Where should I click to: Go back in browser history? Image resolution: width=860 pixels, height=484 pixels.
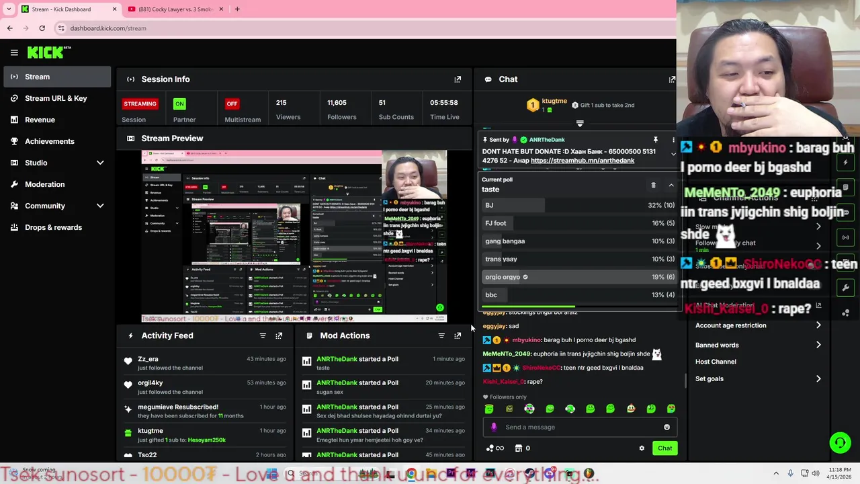coord(9,28)
